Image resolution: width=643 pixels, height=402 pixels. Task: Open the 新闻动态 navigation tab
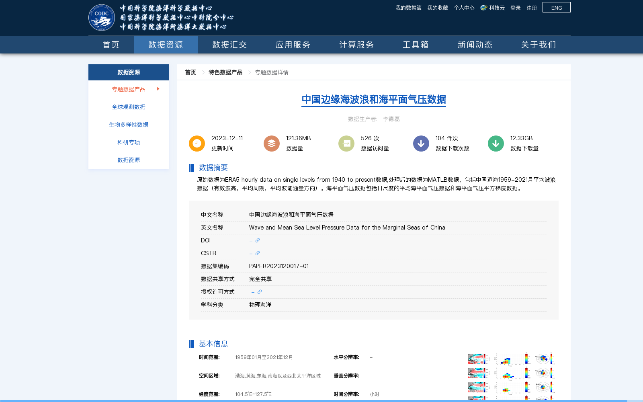pyautogui.click(x=475, y=45)
